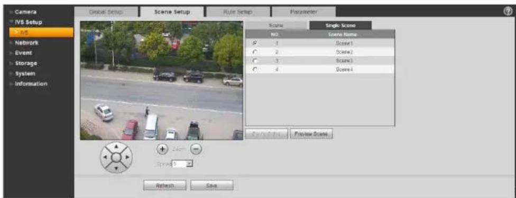Click the Save button
This screenshot has width=516, height=198.
click(x=211, y=185)
